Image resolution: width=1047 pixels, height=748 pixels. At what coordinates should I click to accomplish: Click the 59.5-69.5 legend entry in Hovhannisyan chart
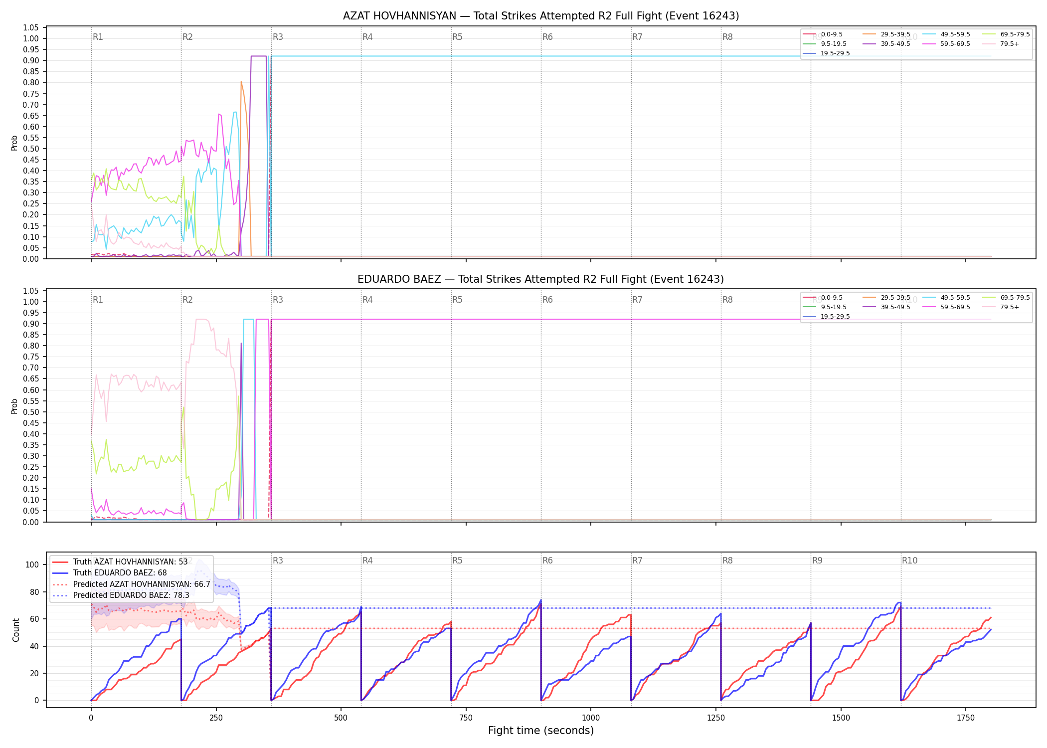(x=946, y=44)
